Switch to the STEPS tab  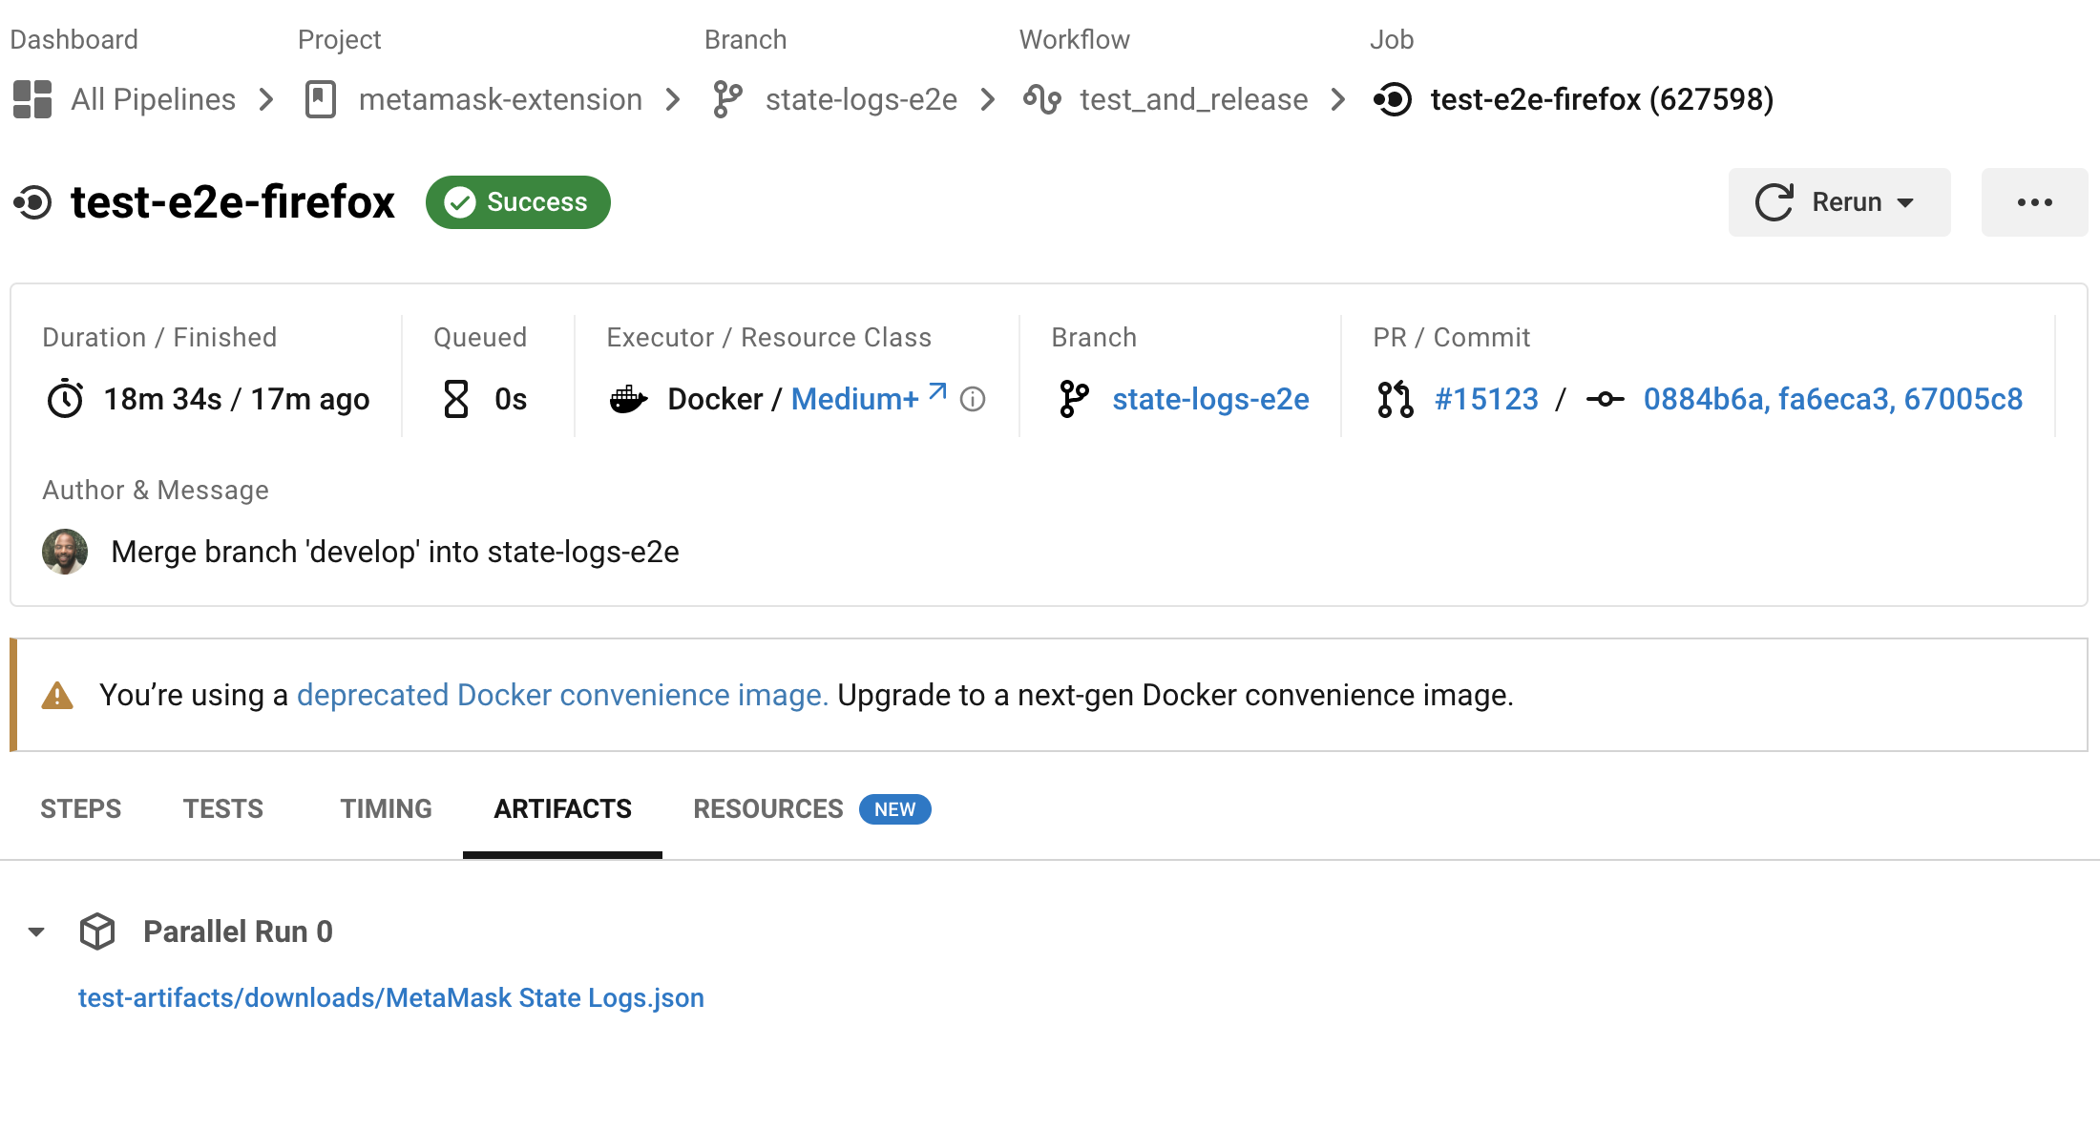pos(80,809)
